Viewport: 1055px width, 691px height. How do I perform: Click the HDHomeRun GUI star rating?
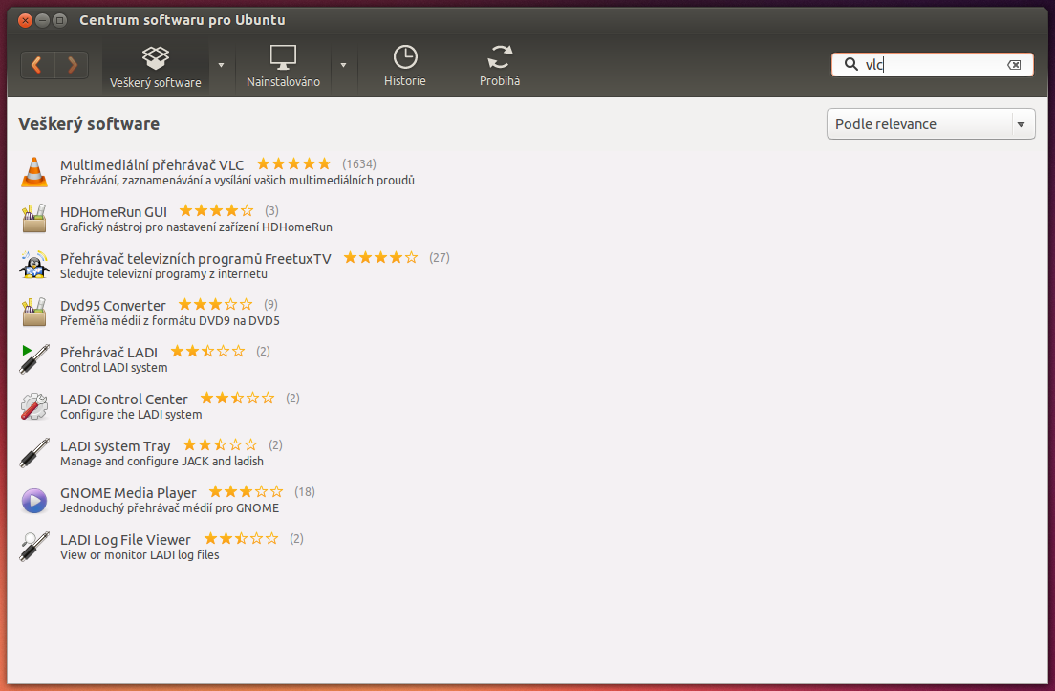[x=217, y=211]
